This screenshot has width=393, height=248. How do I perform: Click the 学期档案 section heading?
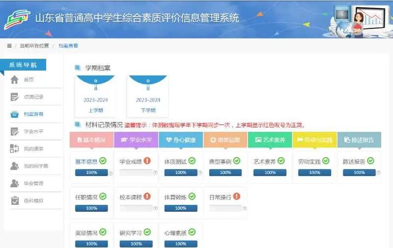(98, 68)
